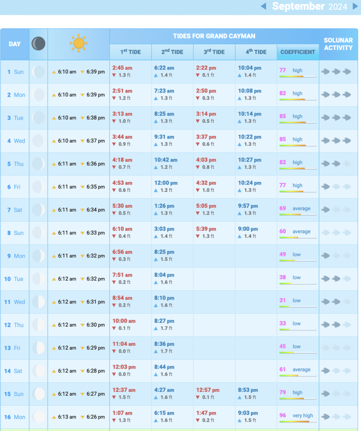The height and width of the screenshot is (431, 361).
Task: Click solar activity fish icons for Sun 1
Action: tap(336, 72)
